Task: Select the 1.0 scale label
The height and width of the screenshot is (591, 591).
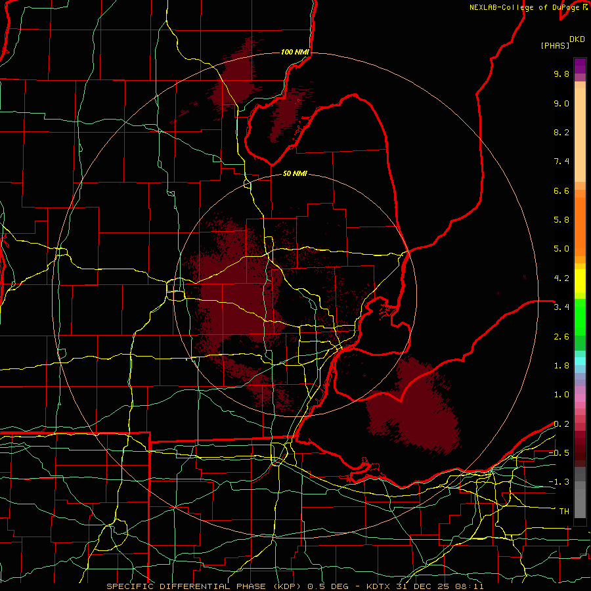Action: pos(561,395)
